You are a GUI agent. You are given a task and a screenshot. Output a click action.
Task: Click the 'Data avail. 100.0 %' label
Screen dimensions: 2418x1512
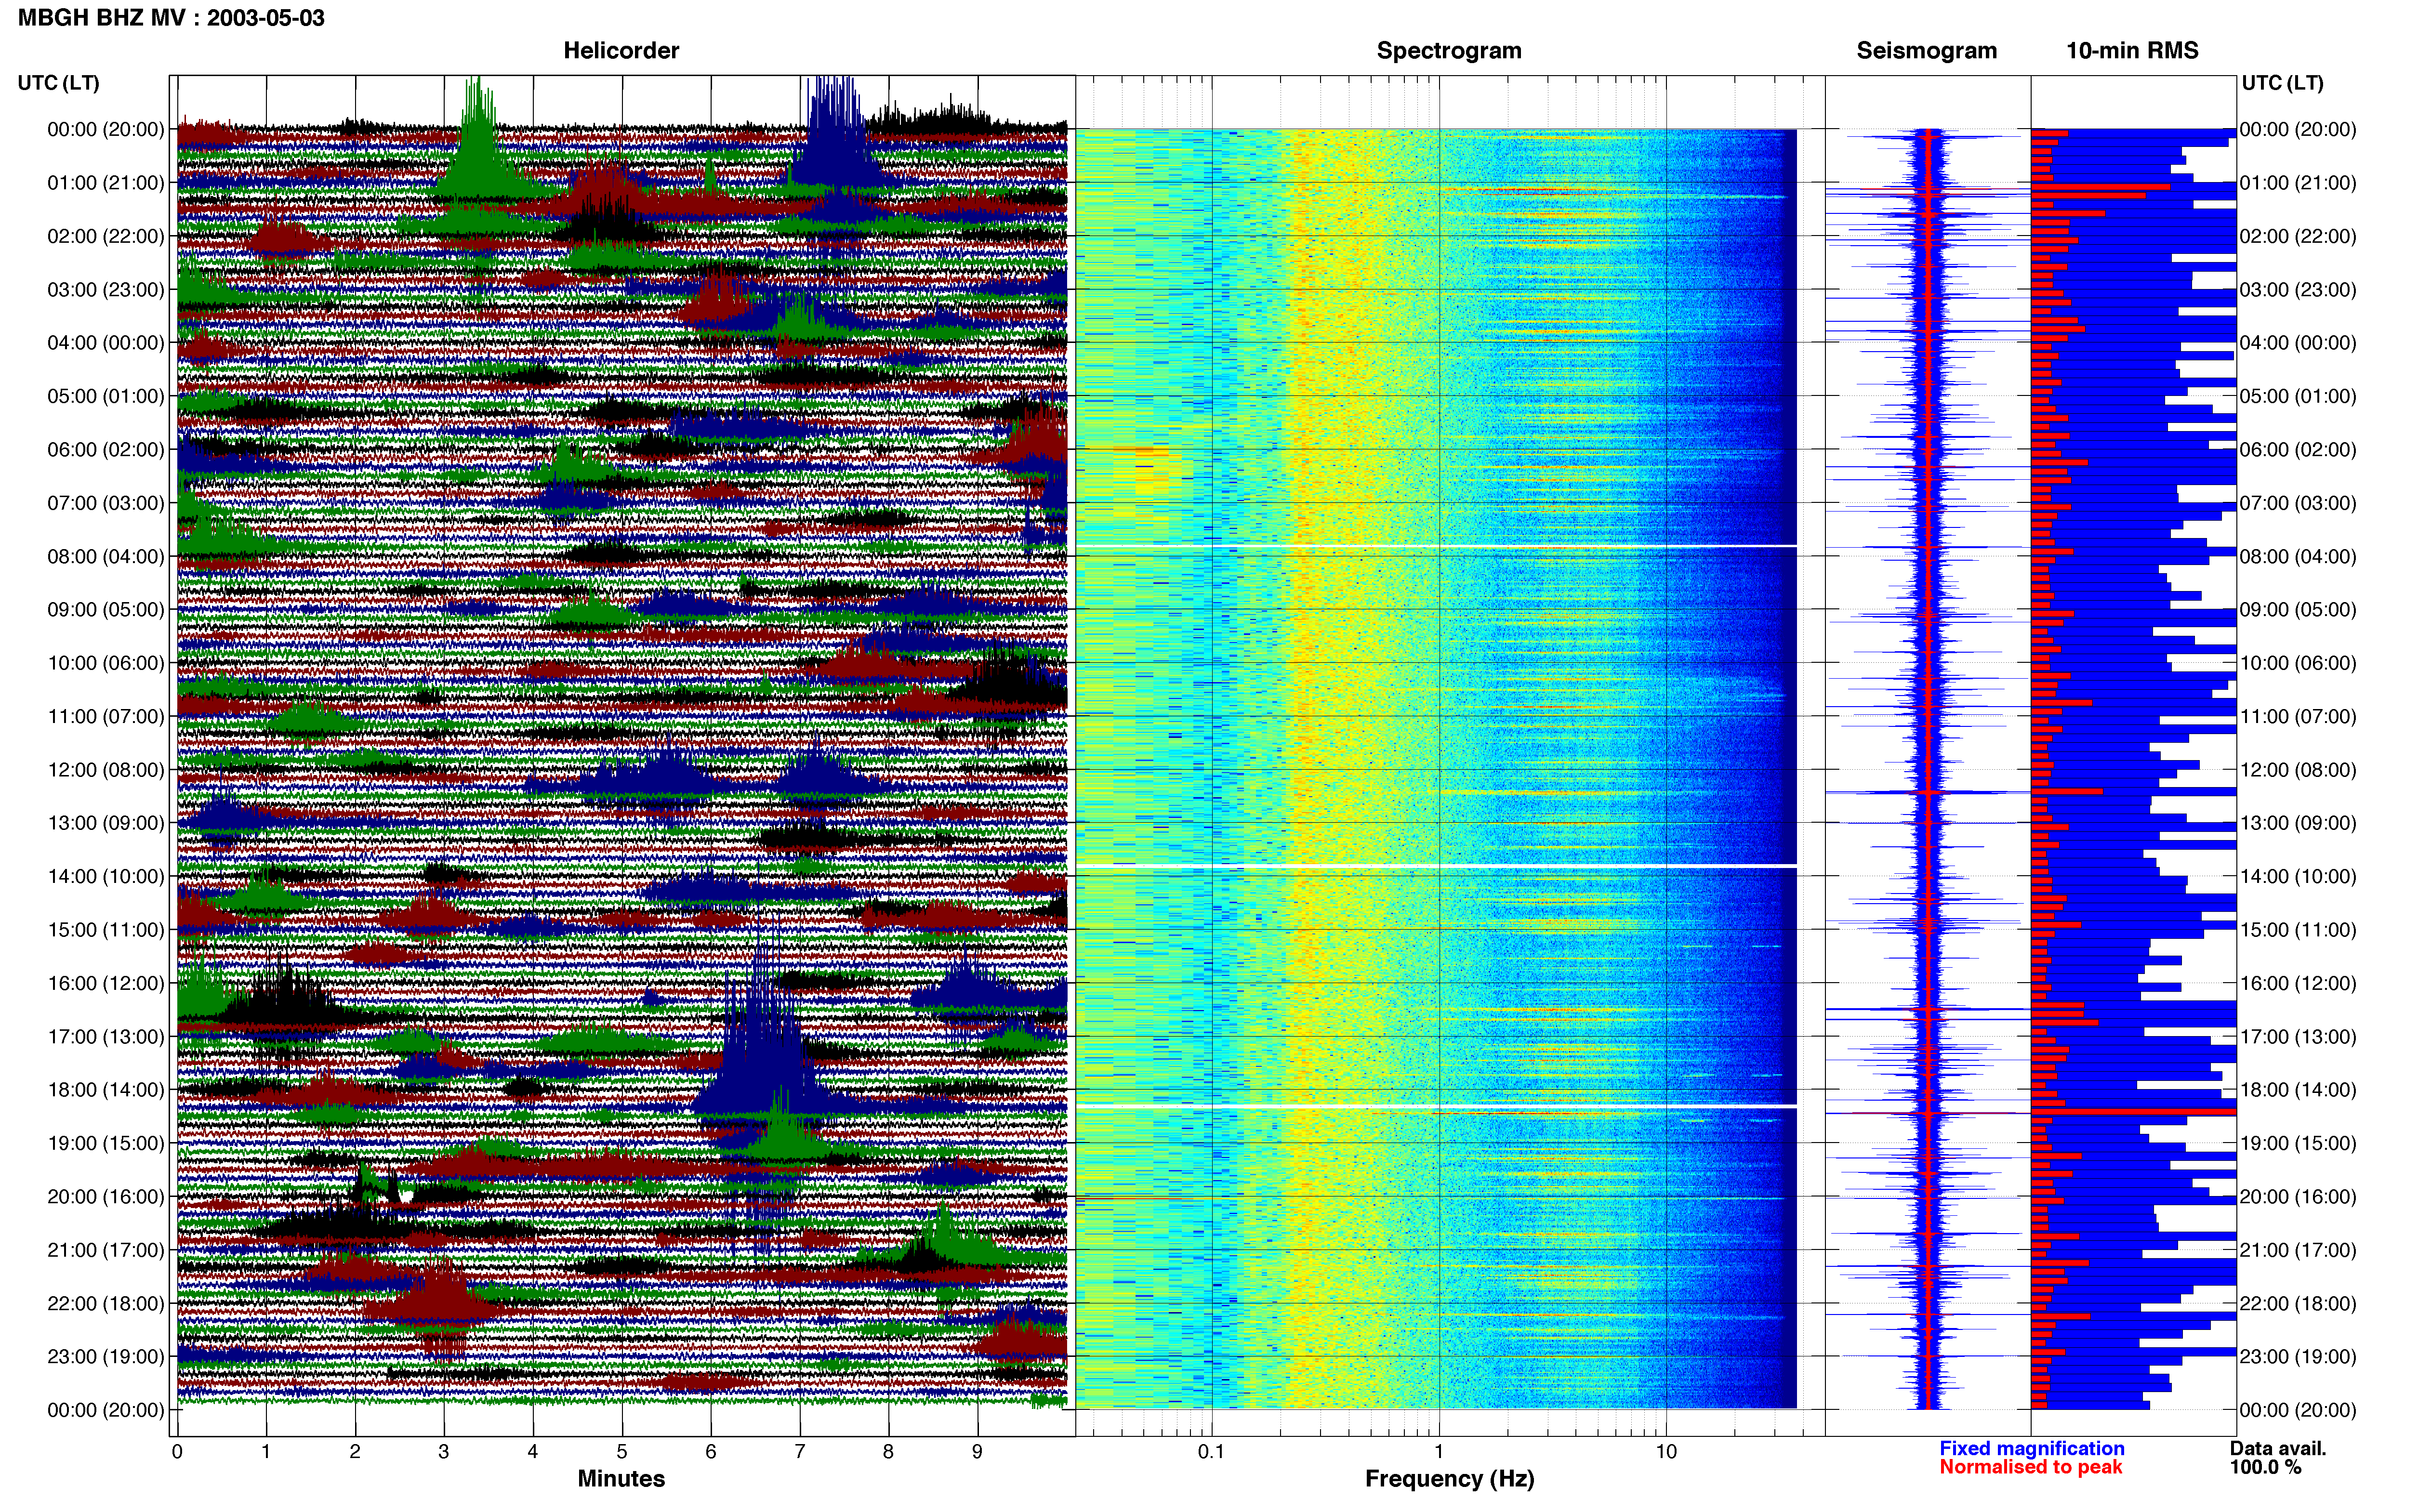pos(2278,1458)
